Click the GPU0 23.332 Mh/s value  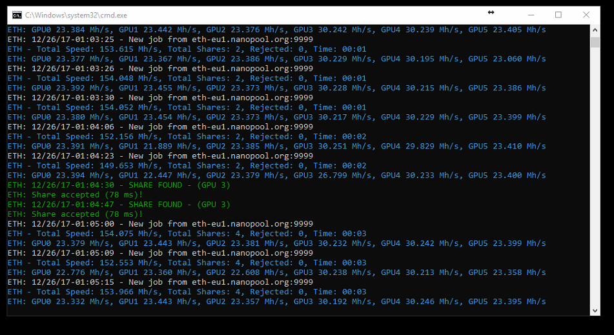click(x=72, y=301)
